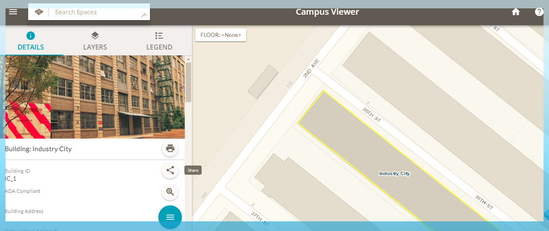
Task: Open the hamburger main menu
Action: click(13, 12)
